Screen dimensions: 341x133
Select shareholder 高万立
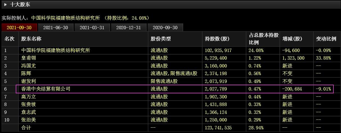[29, 97]
